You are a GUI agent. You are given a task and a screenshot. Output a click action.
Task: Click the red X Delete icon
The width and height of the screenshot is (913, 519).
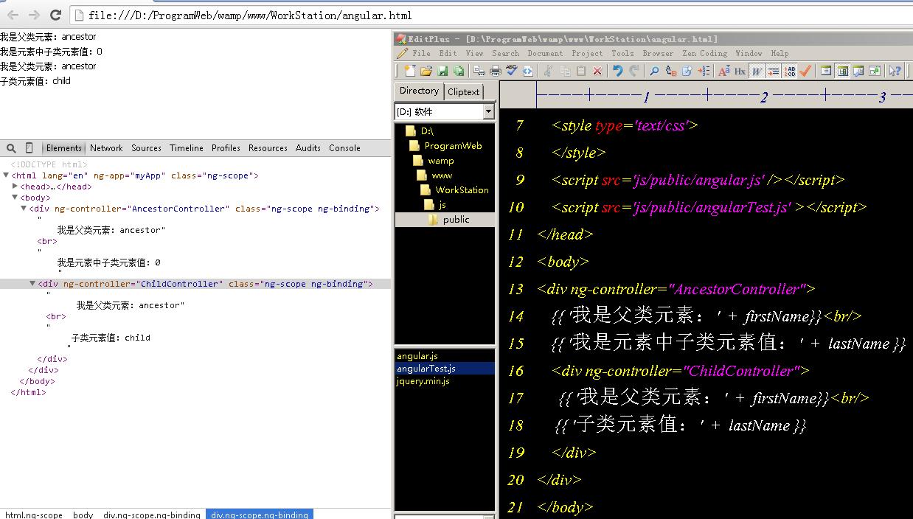pyautogui.click(x=597, y=71)
